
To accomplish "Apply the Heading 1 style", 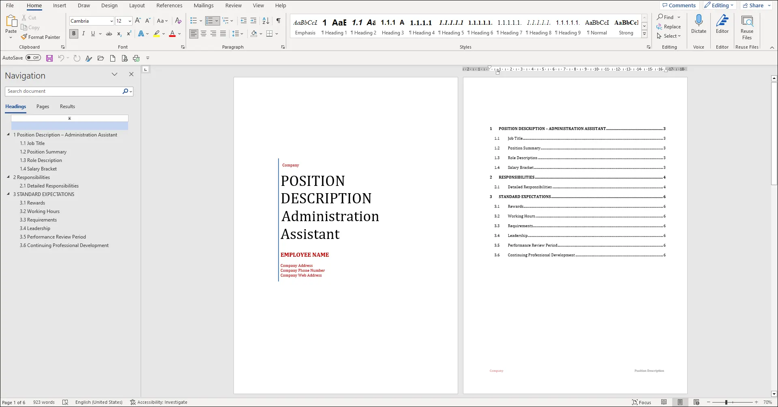I will [x=334, y=27].
